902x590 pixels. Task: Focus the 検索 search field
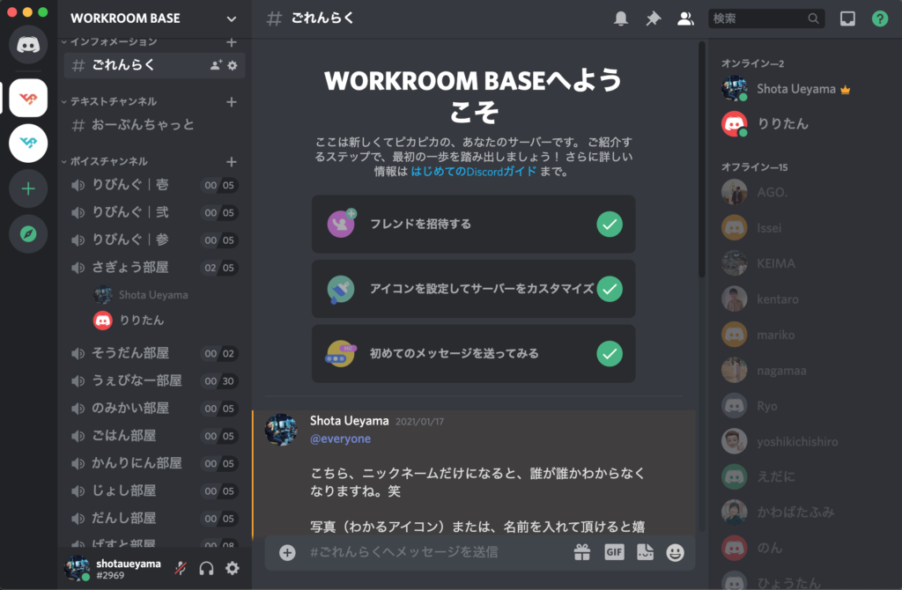click(766, 18)
